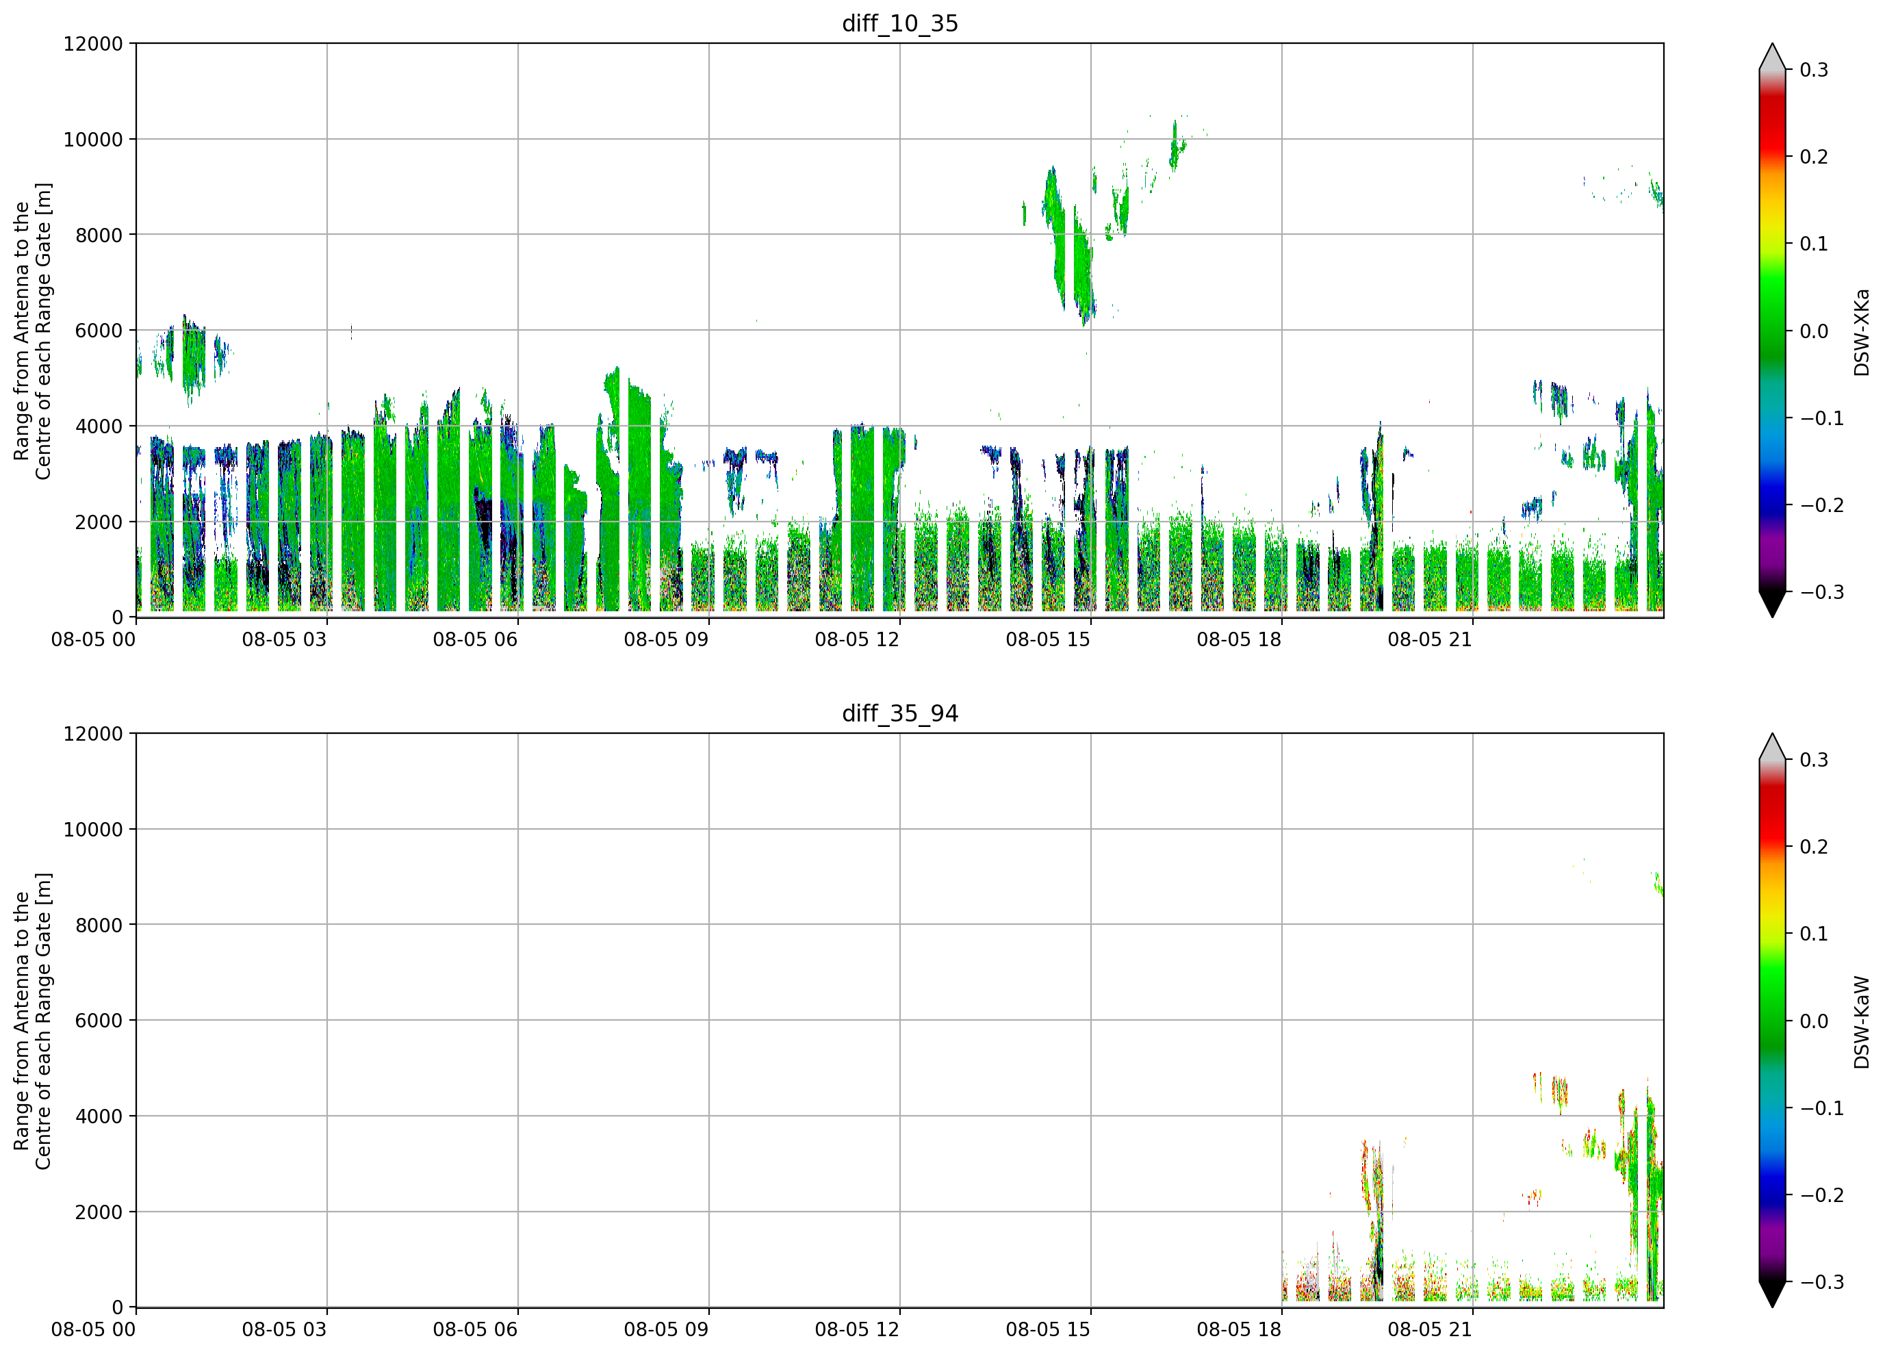1885x1354 pixels.
Task: Click the −0.1 tick on DSW-KaW colorbar
Action: [x=1822, y=1108]
